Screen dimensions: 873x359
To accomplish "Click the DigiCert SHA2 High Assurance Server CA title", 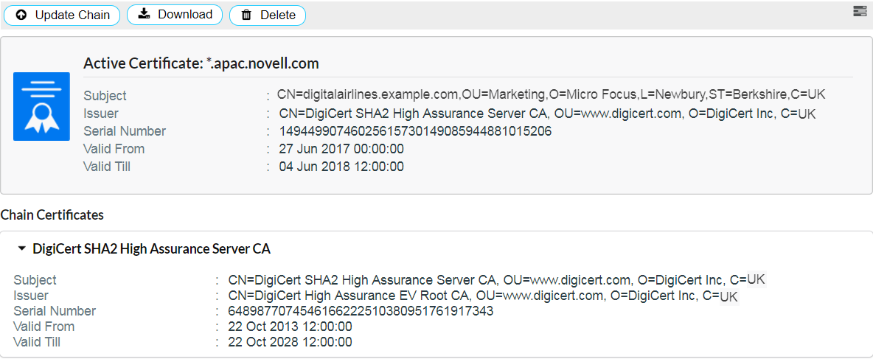I will coord(151,249).
